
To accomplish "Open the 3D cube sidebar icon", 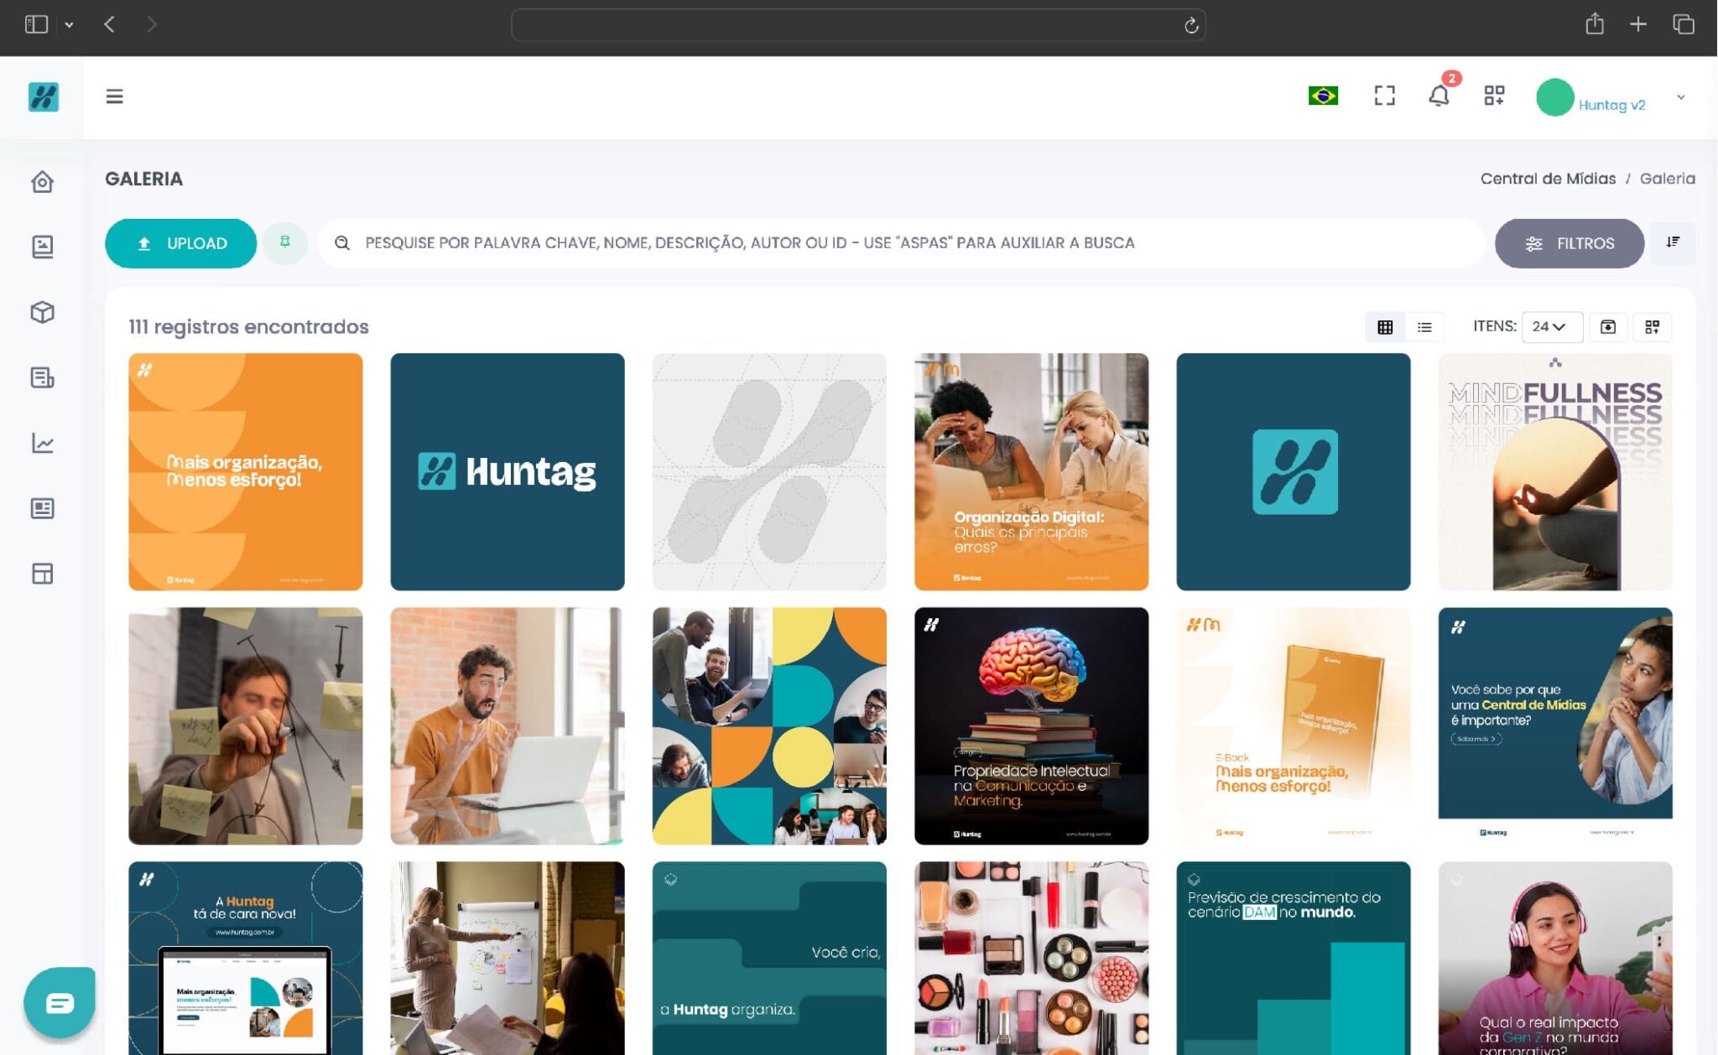I will pyautogui.click(x=42, y=312).
